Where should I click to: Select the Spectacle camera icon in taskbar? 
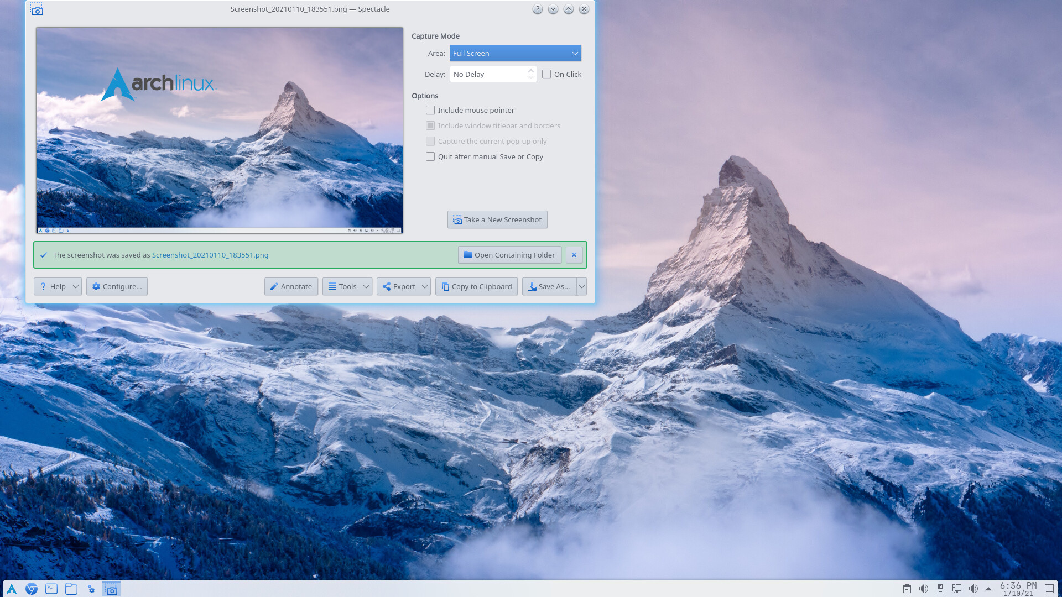[x=111, y=589]
